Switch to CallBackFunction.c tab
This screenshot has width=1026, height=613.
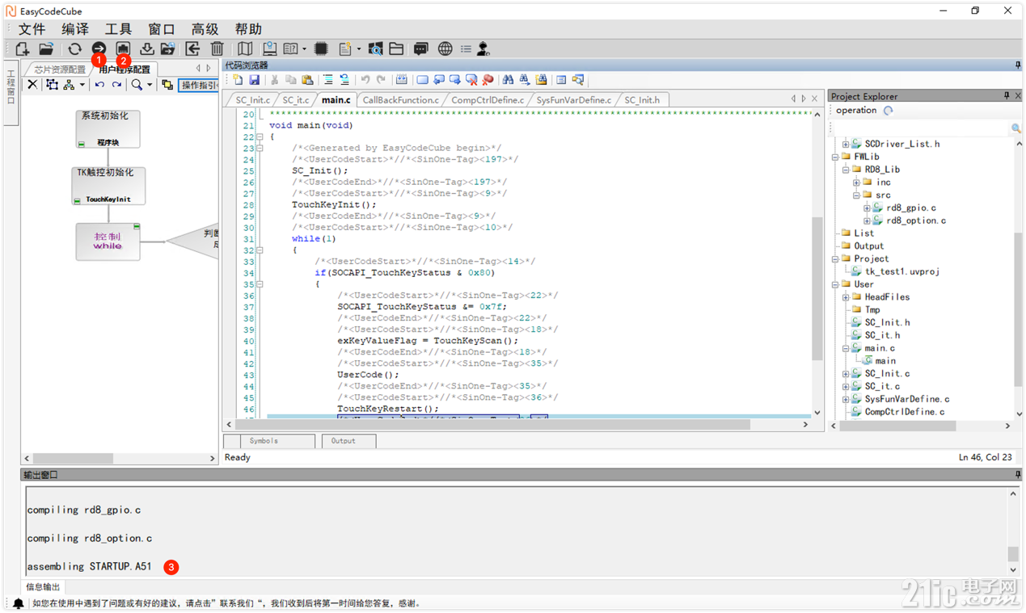(x=400, y=100)
